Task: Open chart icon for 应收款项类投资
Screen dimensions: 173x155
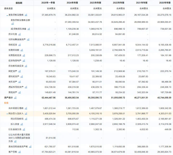Action: pos(26,66)
